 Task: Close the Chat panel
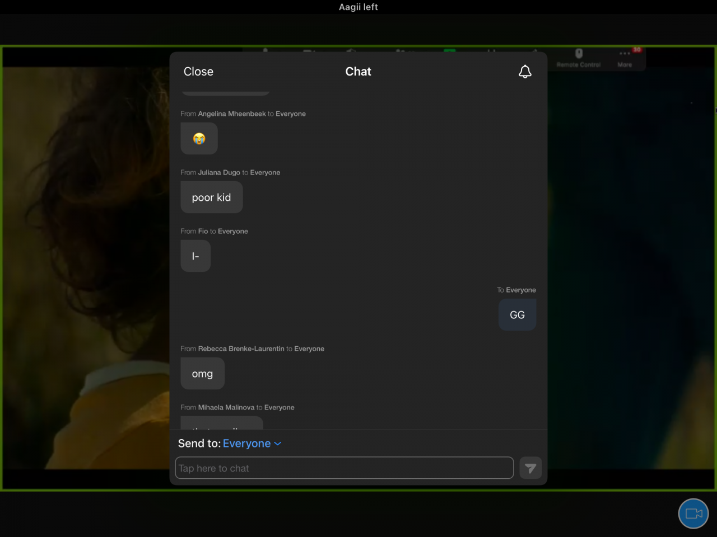point(198,72)
